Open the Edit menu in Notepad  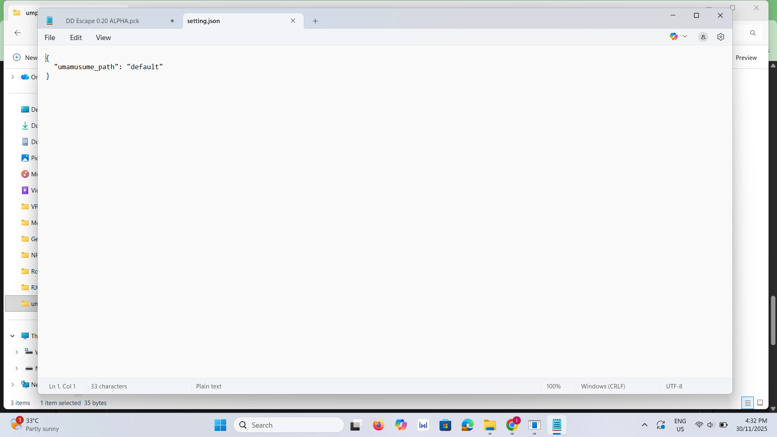point(76,38)
